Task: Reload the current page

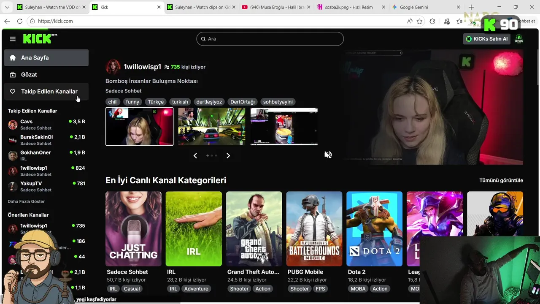Action: [19, 21]
